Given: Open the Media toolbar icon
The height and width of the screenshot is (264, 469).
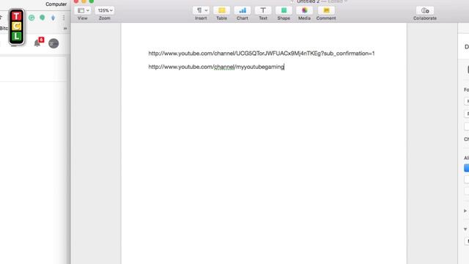Looking at the screenshot, I should click(x=304, y=10).
